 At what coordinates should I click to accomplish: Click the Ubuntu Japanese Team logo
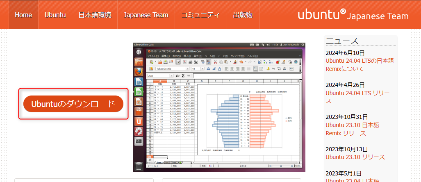(353, 14)
